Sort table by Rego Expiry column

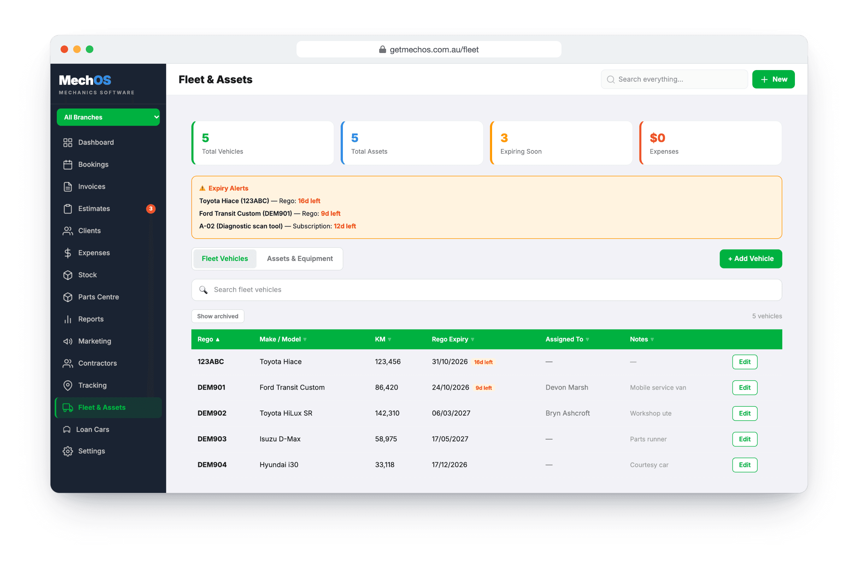(453, 340)
